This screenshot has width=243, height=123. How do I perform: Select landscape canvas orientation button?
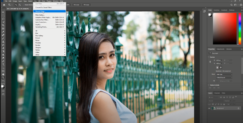[x=221, y=67]
